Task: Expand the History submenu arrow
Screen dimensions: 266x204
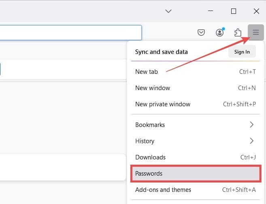Action: click(x=251, y=141)
